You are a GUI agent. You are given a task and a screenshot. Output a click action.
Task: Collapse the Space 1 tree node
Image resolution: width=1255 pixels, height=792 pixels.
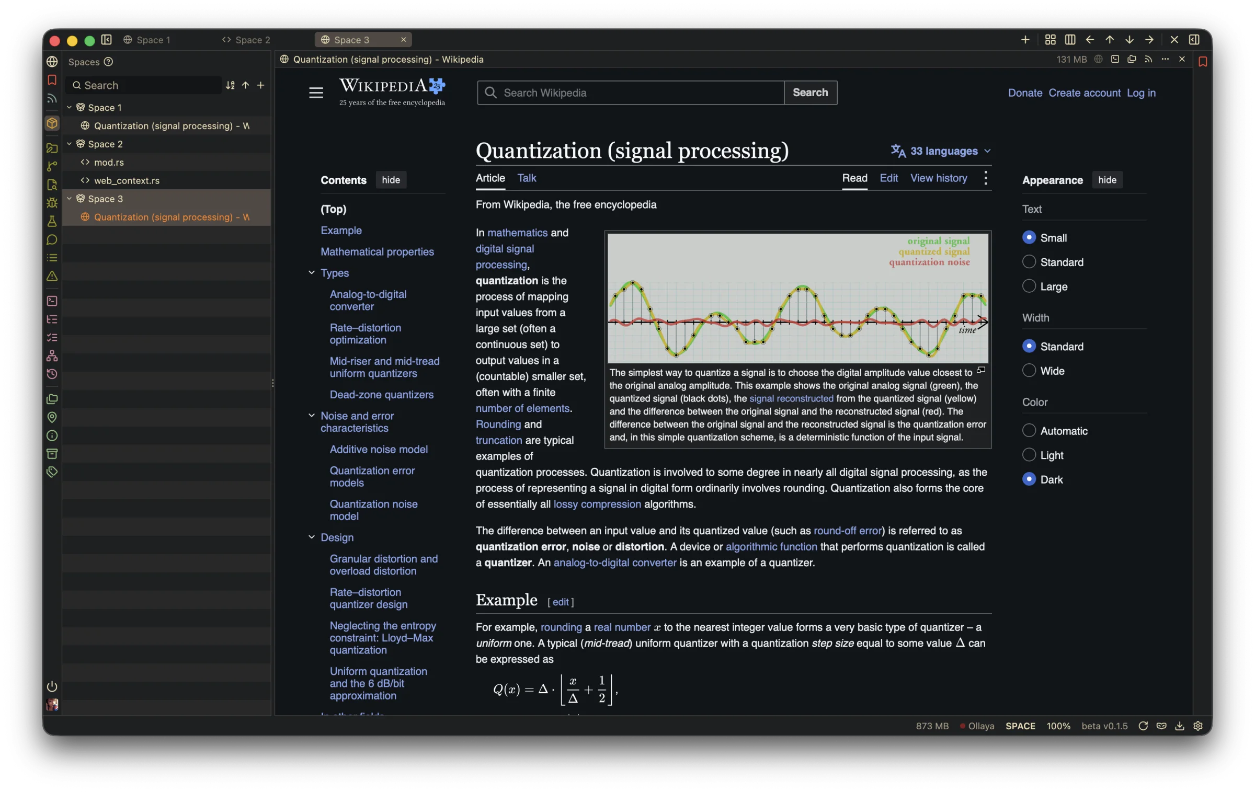(x=69, y=107)
